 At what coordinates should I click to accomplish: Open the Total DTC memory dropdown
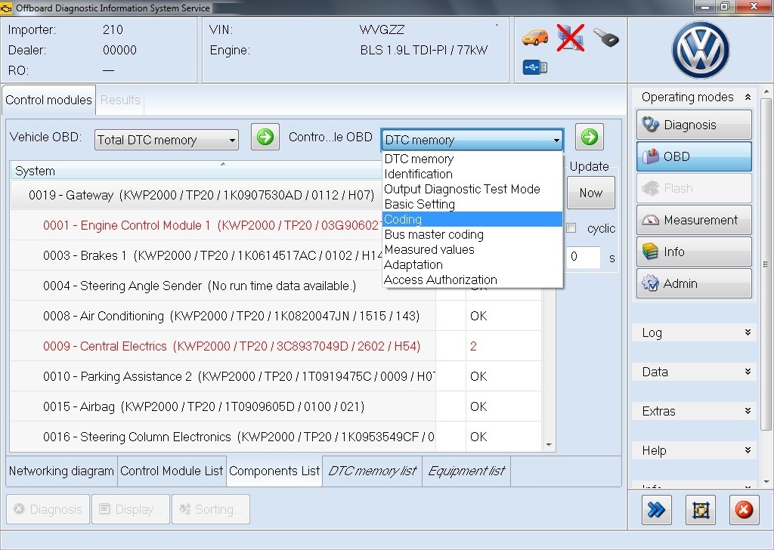(x=166, y=140)
